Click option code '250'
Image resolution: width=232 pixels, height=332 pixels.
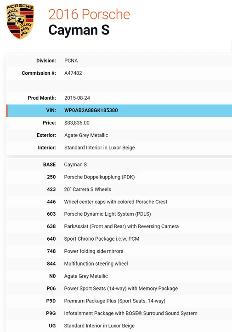(51, 177)
